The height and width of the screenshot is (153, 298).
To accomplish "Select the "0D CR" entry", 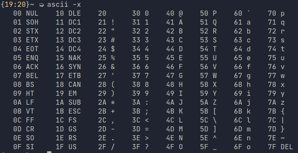I will coord(24,129).
